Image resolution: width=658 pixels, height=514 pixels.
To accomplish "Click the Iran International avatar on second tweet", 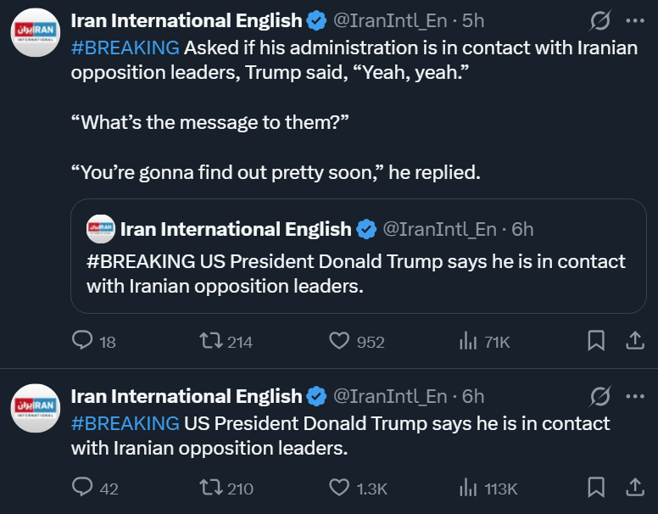I will [35, 406].
